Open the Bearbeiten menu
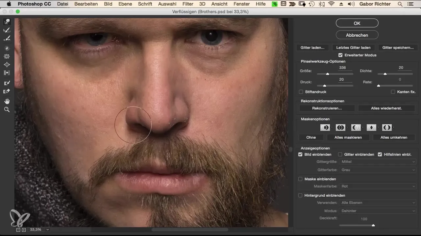421x236 pixels. 86,4
